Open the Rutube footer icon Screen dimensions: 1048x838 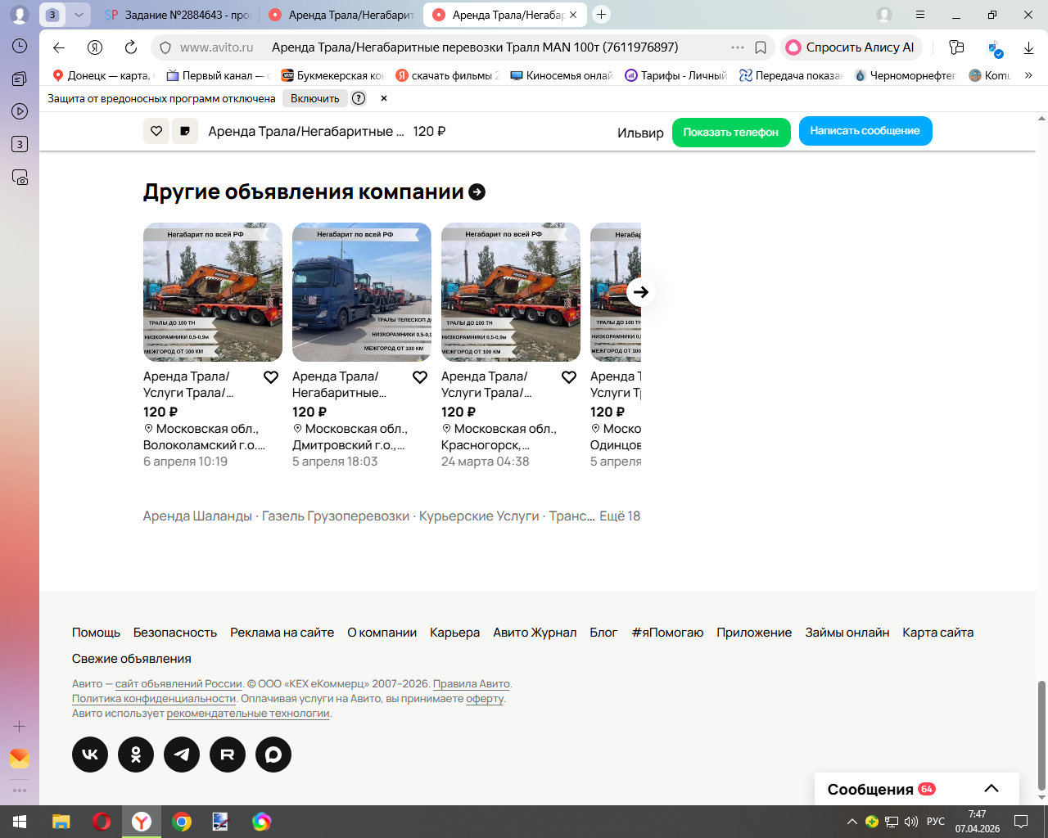coord(228,755)
